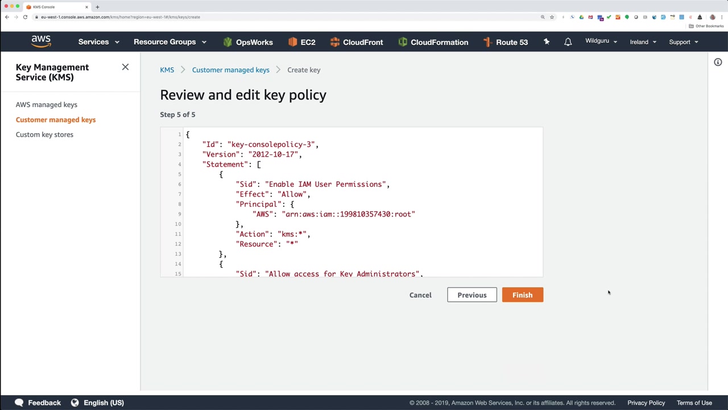Click the "Resource": "*" line
Viewport: 728px width, 410px height.
point(267,244)
